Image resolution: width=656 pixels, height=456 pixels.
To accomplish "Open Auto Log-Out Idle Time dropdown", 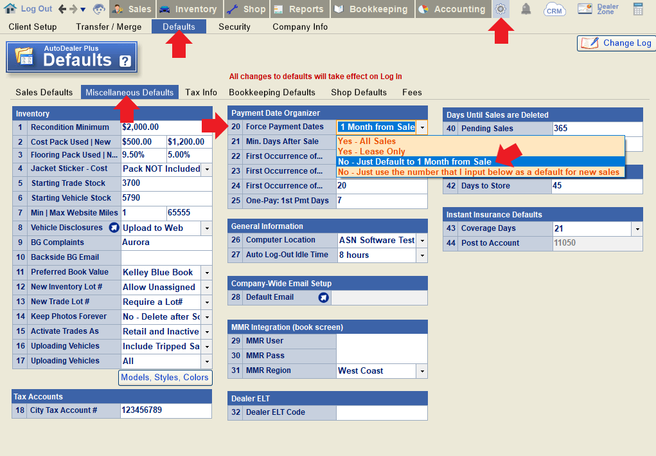I will pos(422,255).
